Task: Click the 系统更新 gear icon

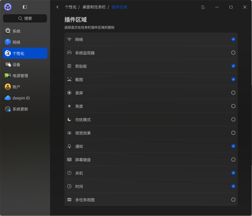Action: tap(8, 109)
